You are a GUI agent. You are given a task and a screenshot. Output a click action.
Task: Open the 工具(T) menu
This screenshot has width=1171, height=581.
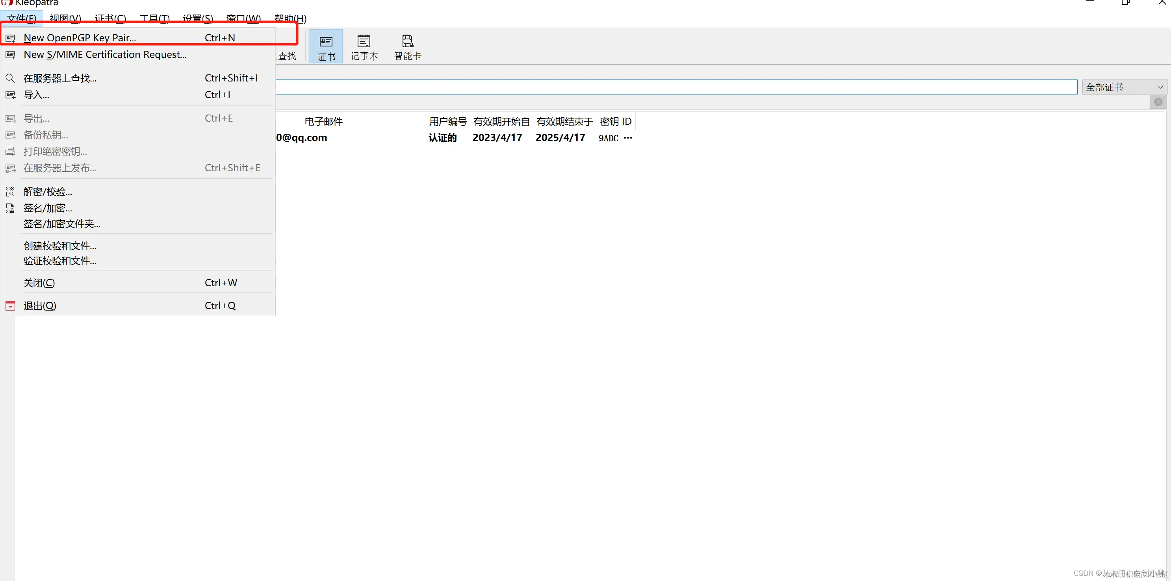point(155,19)
